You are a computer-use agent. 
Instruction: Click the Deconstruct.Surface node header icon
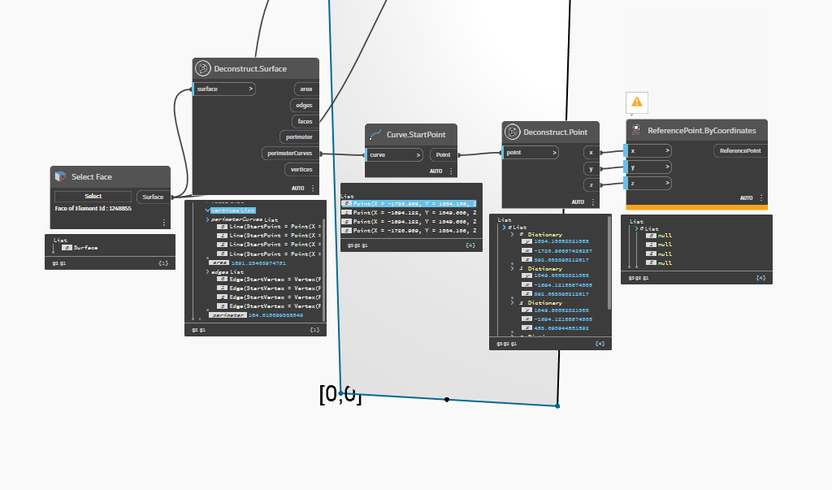pos(201,68)
